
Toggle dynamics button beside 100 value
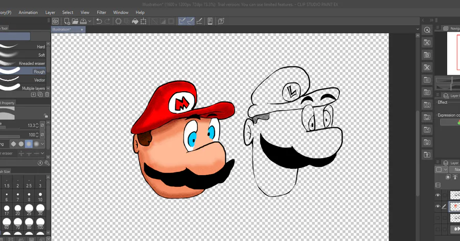[x=42, y=135]
